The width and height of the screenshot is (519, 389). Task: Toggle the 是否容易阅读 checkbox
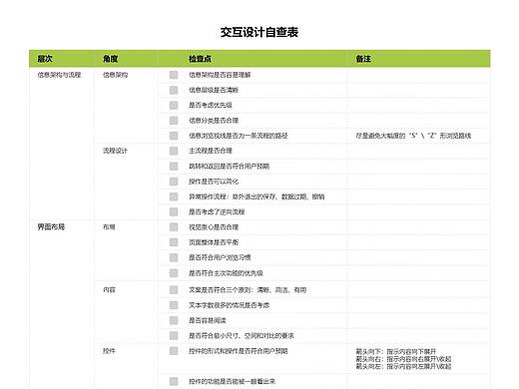click(174, 320)
